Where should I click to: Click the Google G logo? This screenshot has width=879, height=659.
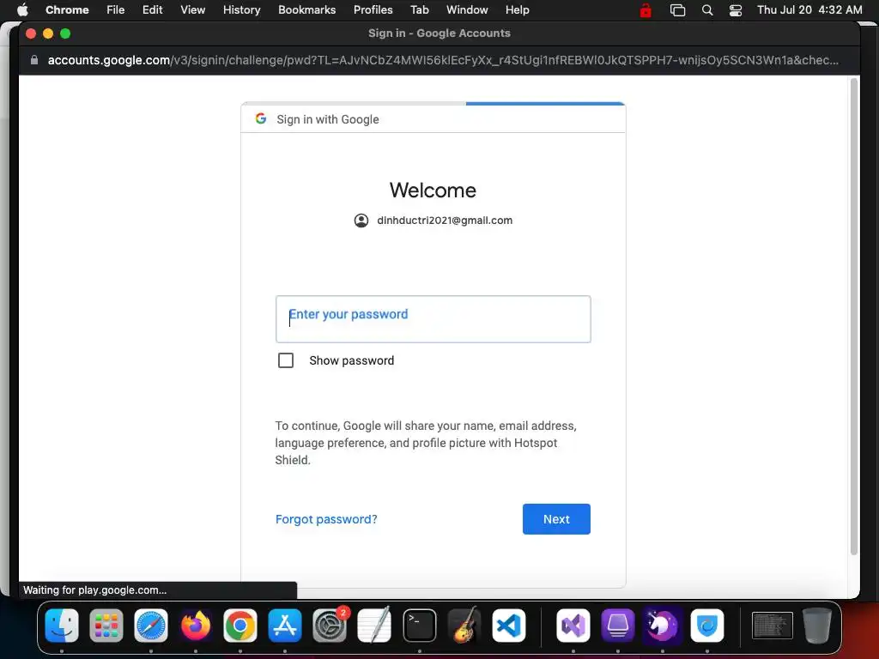261,118
